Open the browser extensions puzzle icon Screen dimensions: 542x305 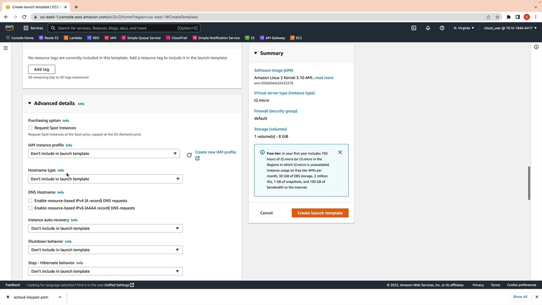tap(509, 17)
